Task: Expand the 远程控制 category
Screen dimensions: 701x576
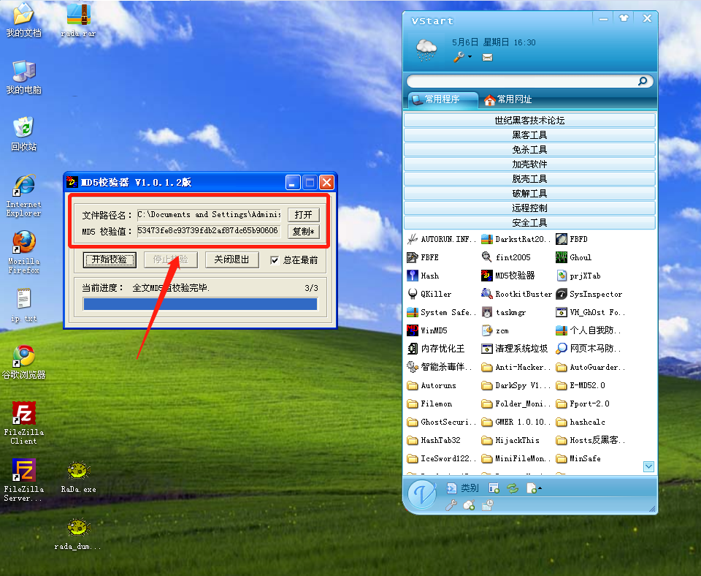Action: pos(529,208)
